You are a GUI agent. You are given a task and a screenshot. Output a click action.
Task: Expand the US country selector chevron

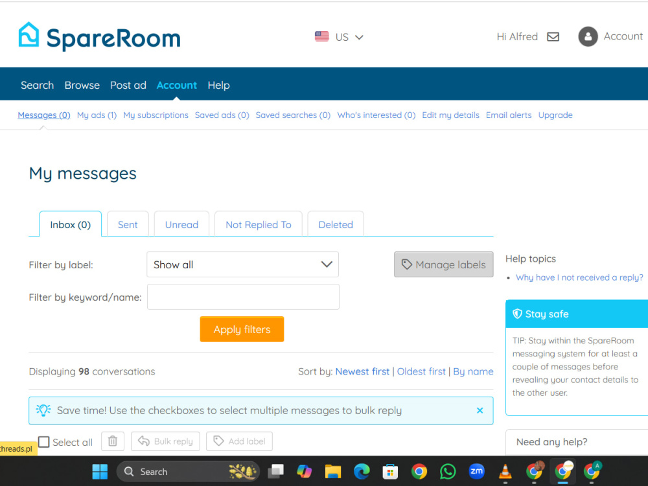[359, 37]
